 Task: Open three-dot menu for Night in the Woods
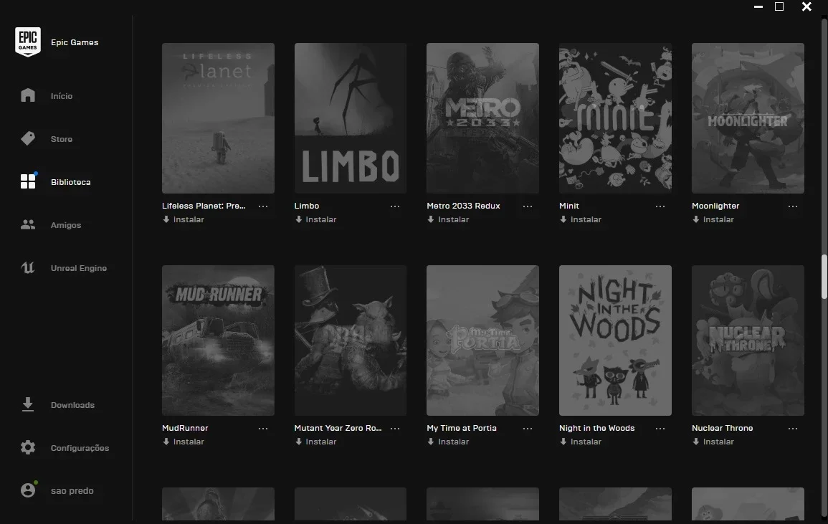(660, 429)
